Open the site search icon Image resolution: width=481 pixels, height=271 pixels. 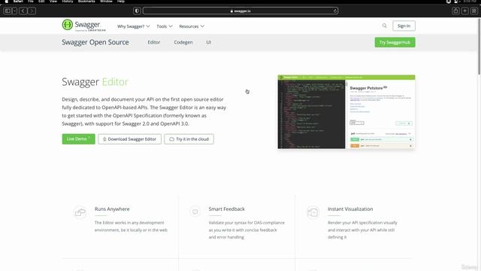point(384,26)
